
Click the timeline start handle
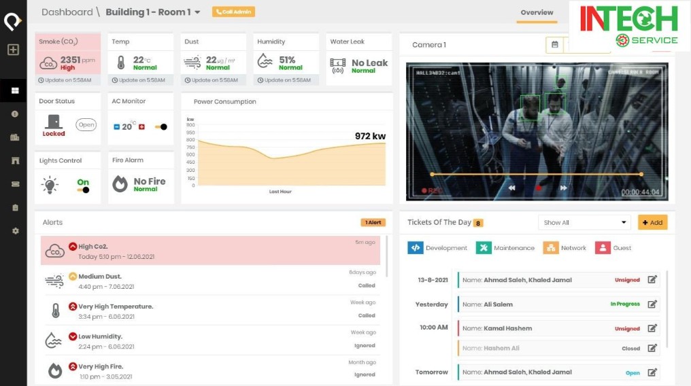[433, 174]
